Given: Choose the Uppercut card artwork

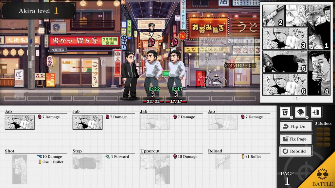Looking at the screenshot, I should click(x=154, y=169).
